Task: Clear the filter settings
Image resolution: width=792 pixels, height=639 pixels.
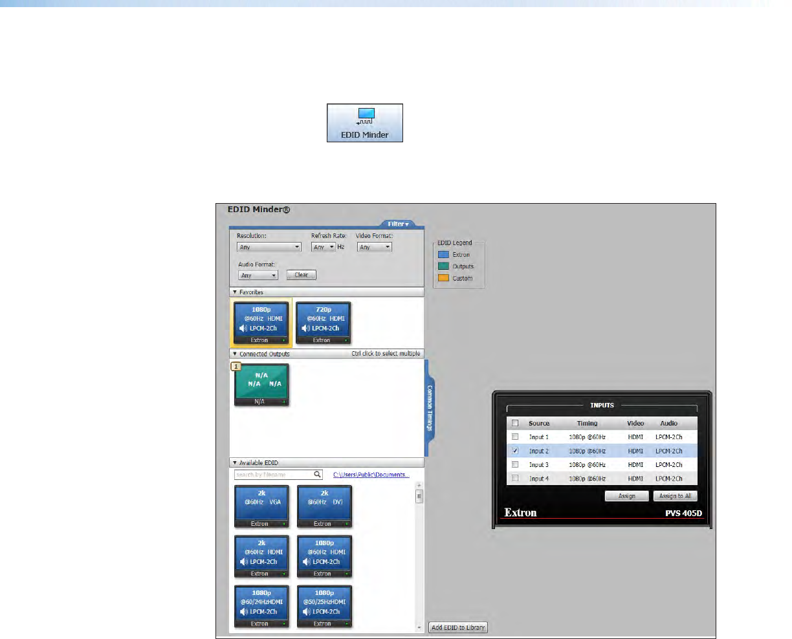Action: point(302,275)
